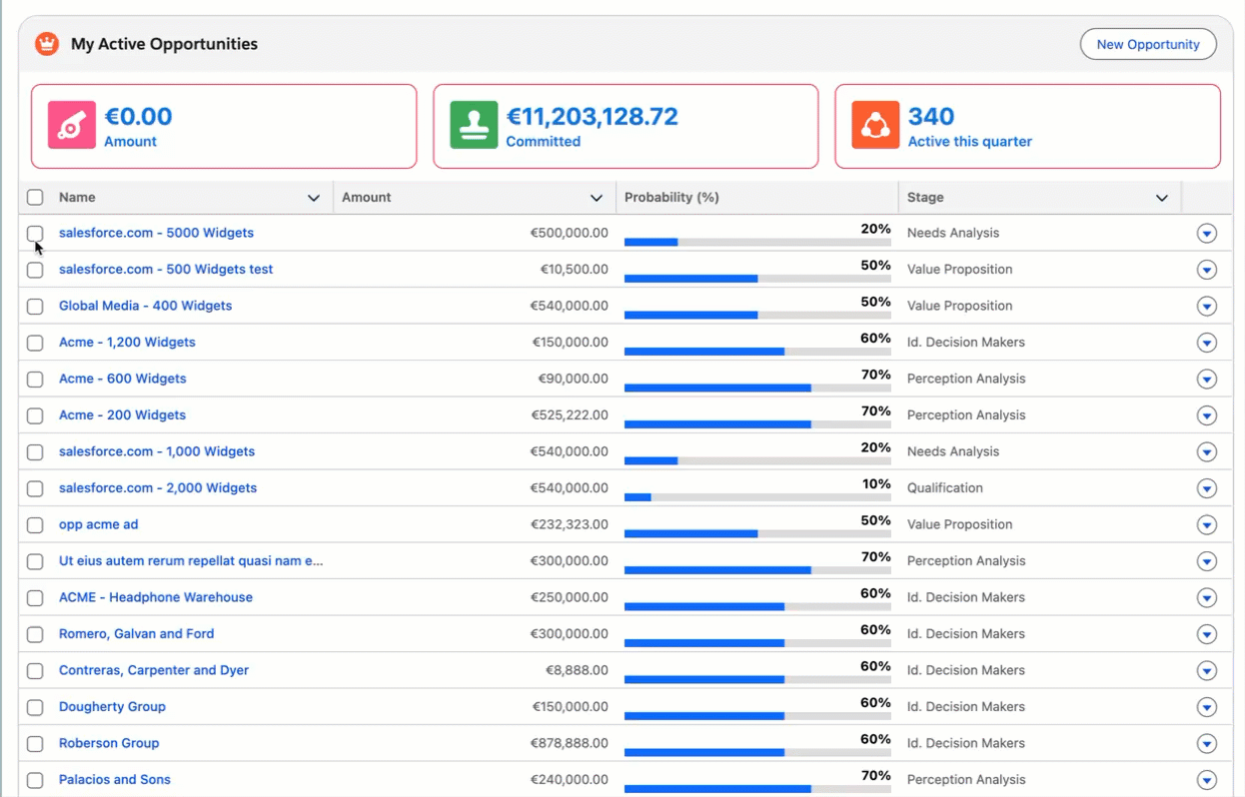
Task: Click the €0.00 Amount value
Action: tap(138, 116)
